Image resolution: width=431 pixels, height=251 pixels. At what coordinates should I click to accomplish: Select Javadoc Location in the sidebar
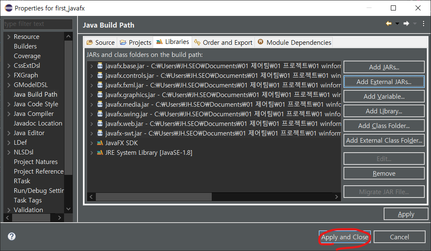click(38, 123)
